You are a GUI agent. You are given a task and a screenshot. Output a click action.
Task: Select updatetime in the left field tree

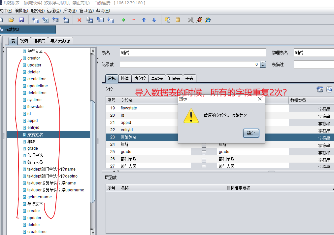[x=38, y=86]
